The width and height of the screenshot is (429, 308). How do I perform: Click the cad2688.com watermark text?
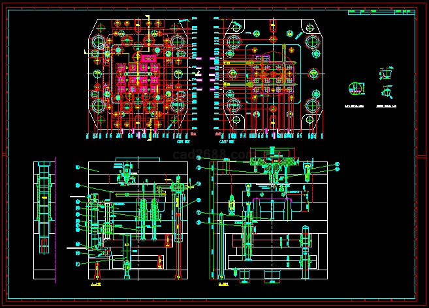[x=210, y=155]
